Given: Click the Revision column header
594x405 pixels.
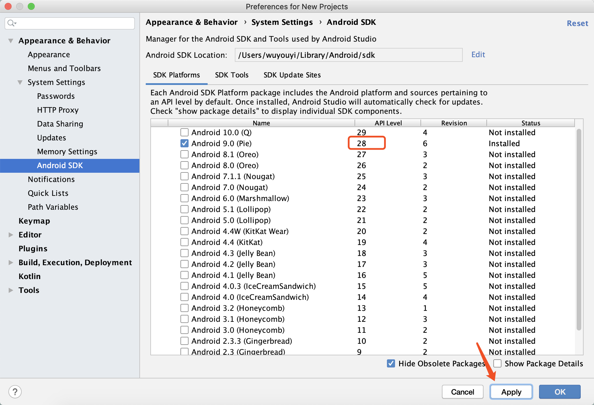Looking at the screenshot, I should (454, 123).
